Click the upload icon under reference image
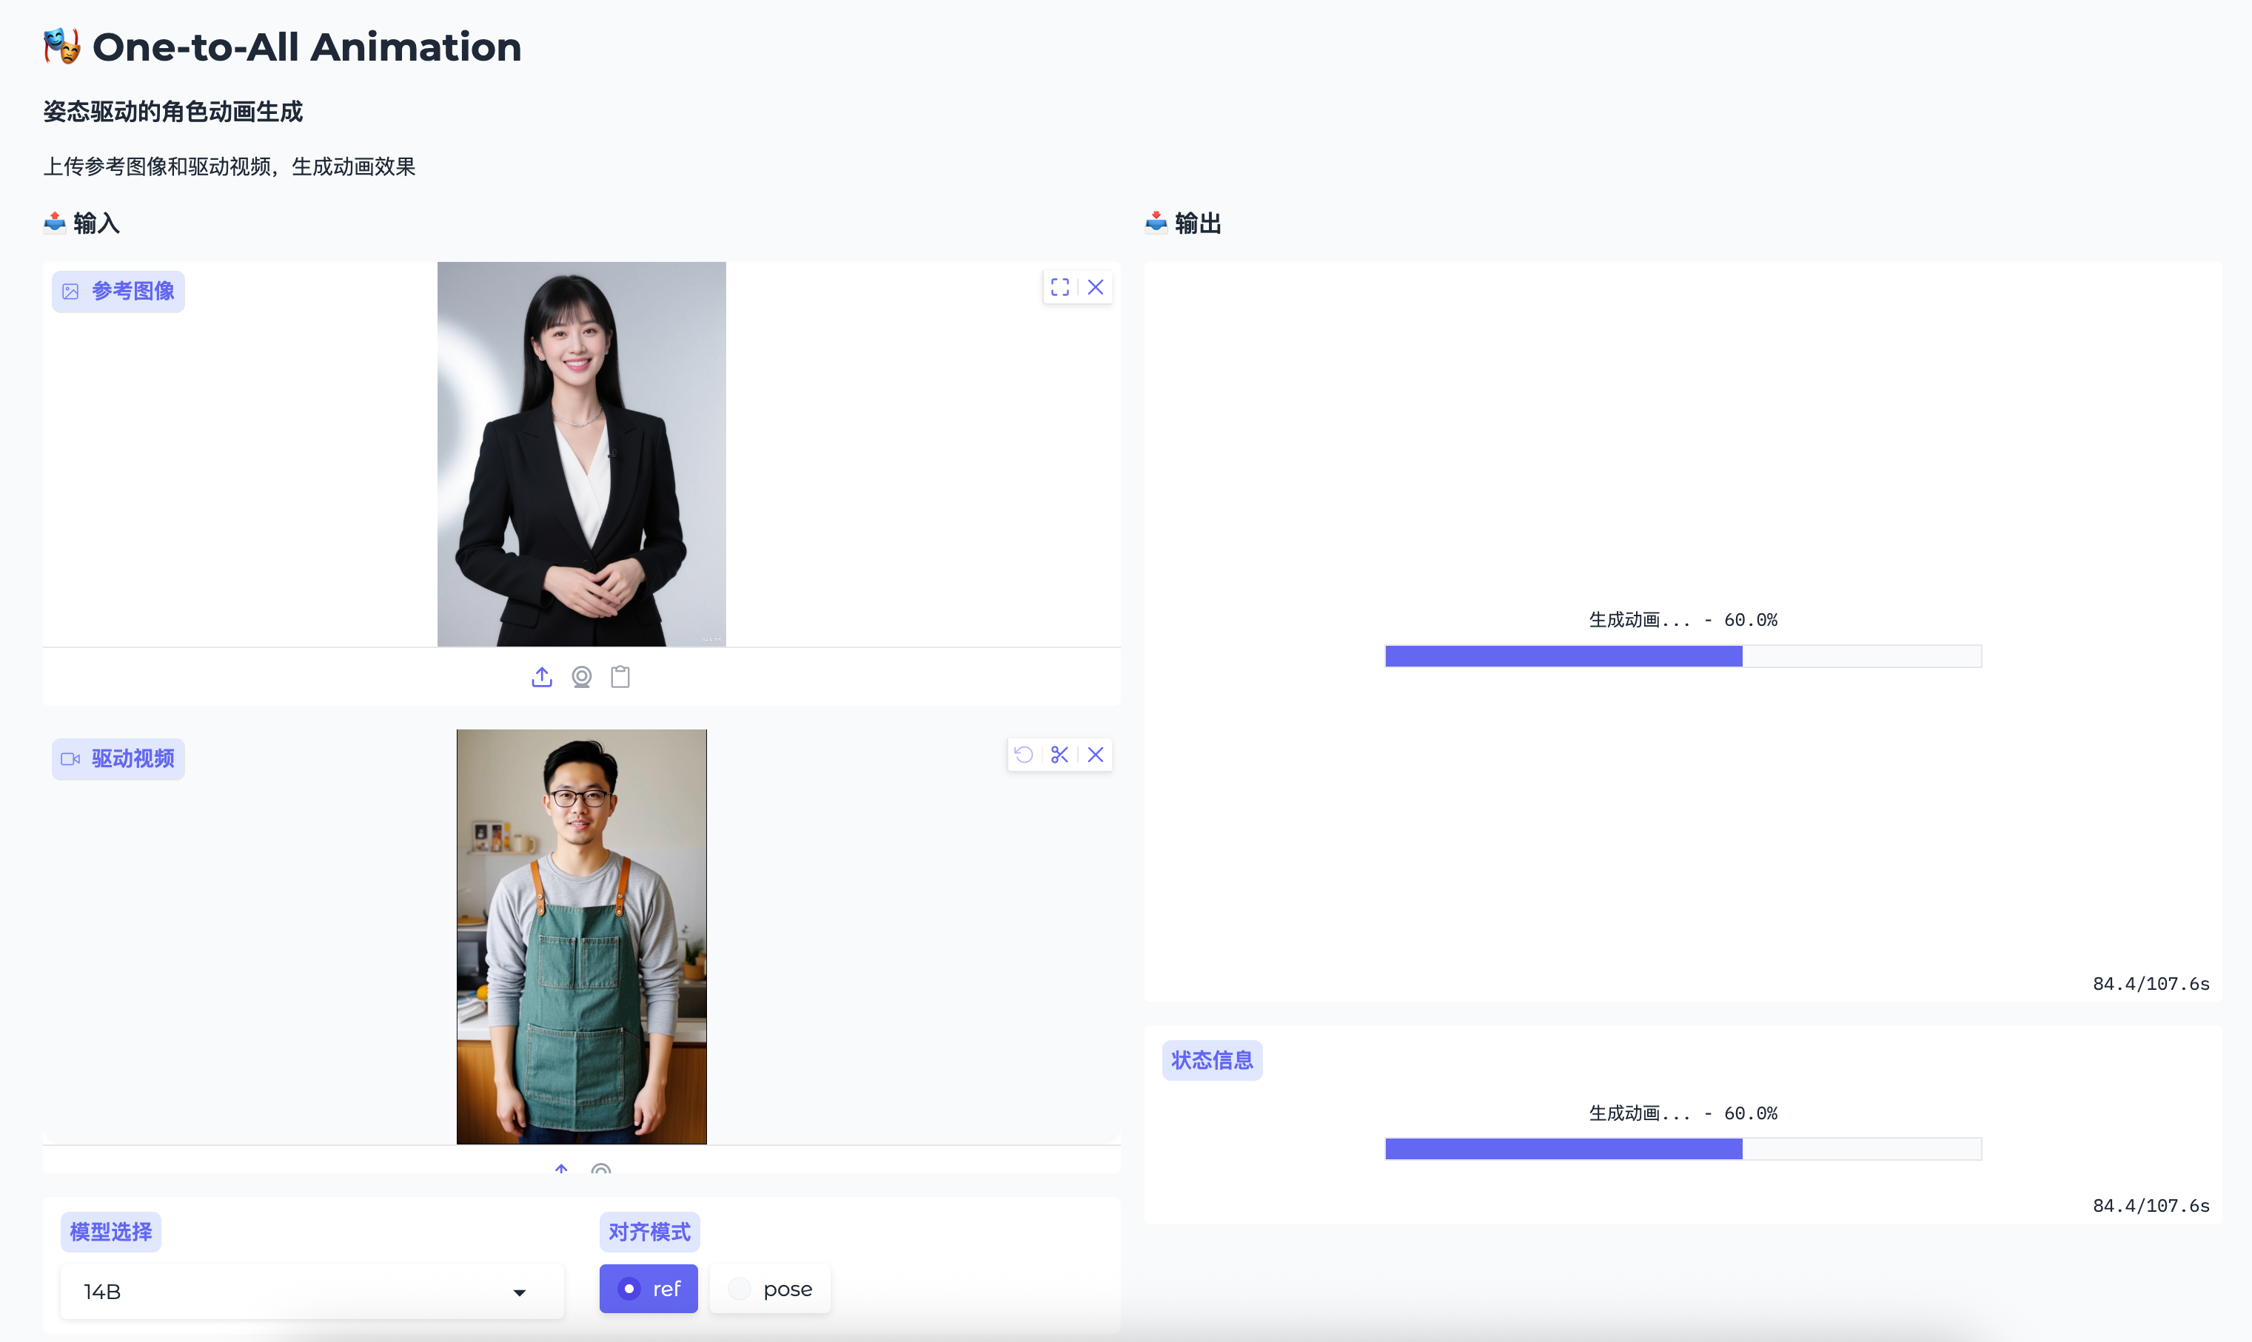The width and height of the screenshot is (2252, 1342). pos(541,676)
